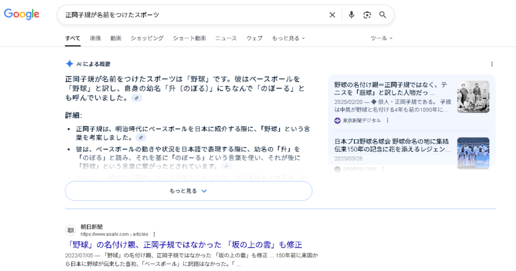The image size is (516, 271).
Task: Open Google Lens image search icon
Action: tap(367, 15)
